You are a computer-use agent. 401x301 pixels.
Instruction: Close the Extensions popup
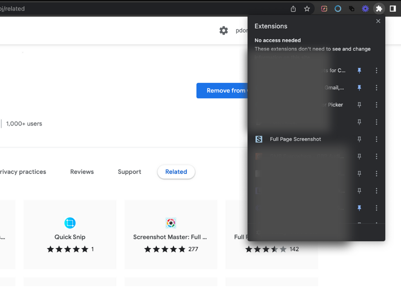378,21
